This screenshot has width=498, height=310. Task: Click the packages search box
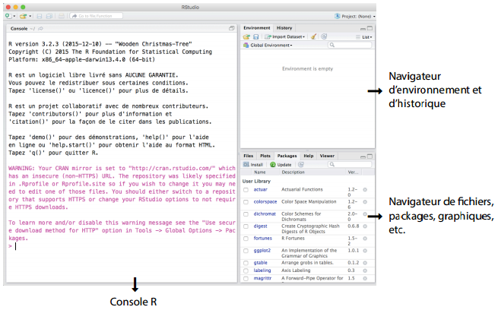coord(350,164)
